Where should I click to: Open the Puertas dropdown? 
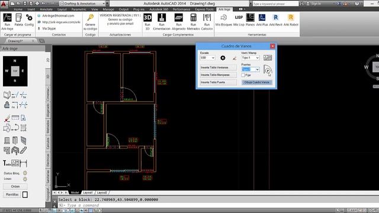(250, 69)
